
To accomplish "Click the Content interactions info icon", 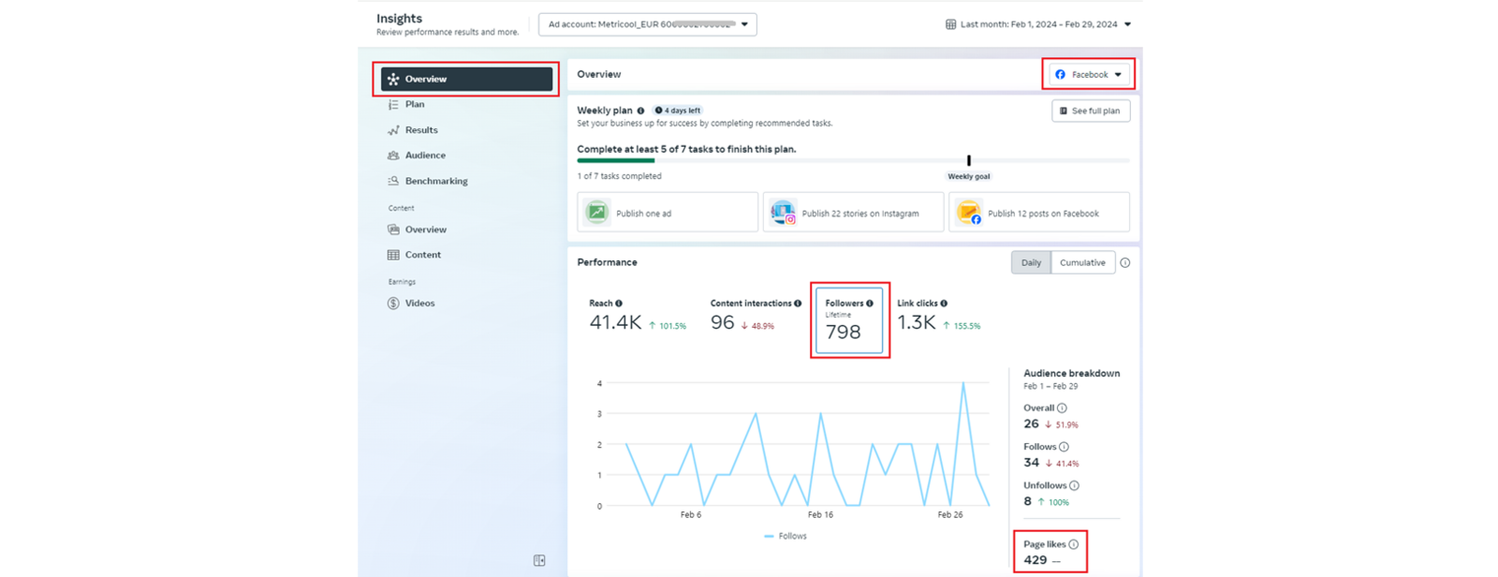I will click(x=798, y=303).
